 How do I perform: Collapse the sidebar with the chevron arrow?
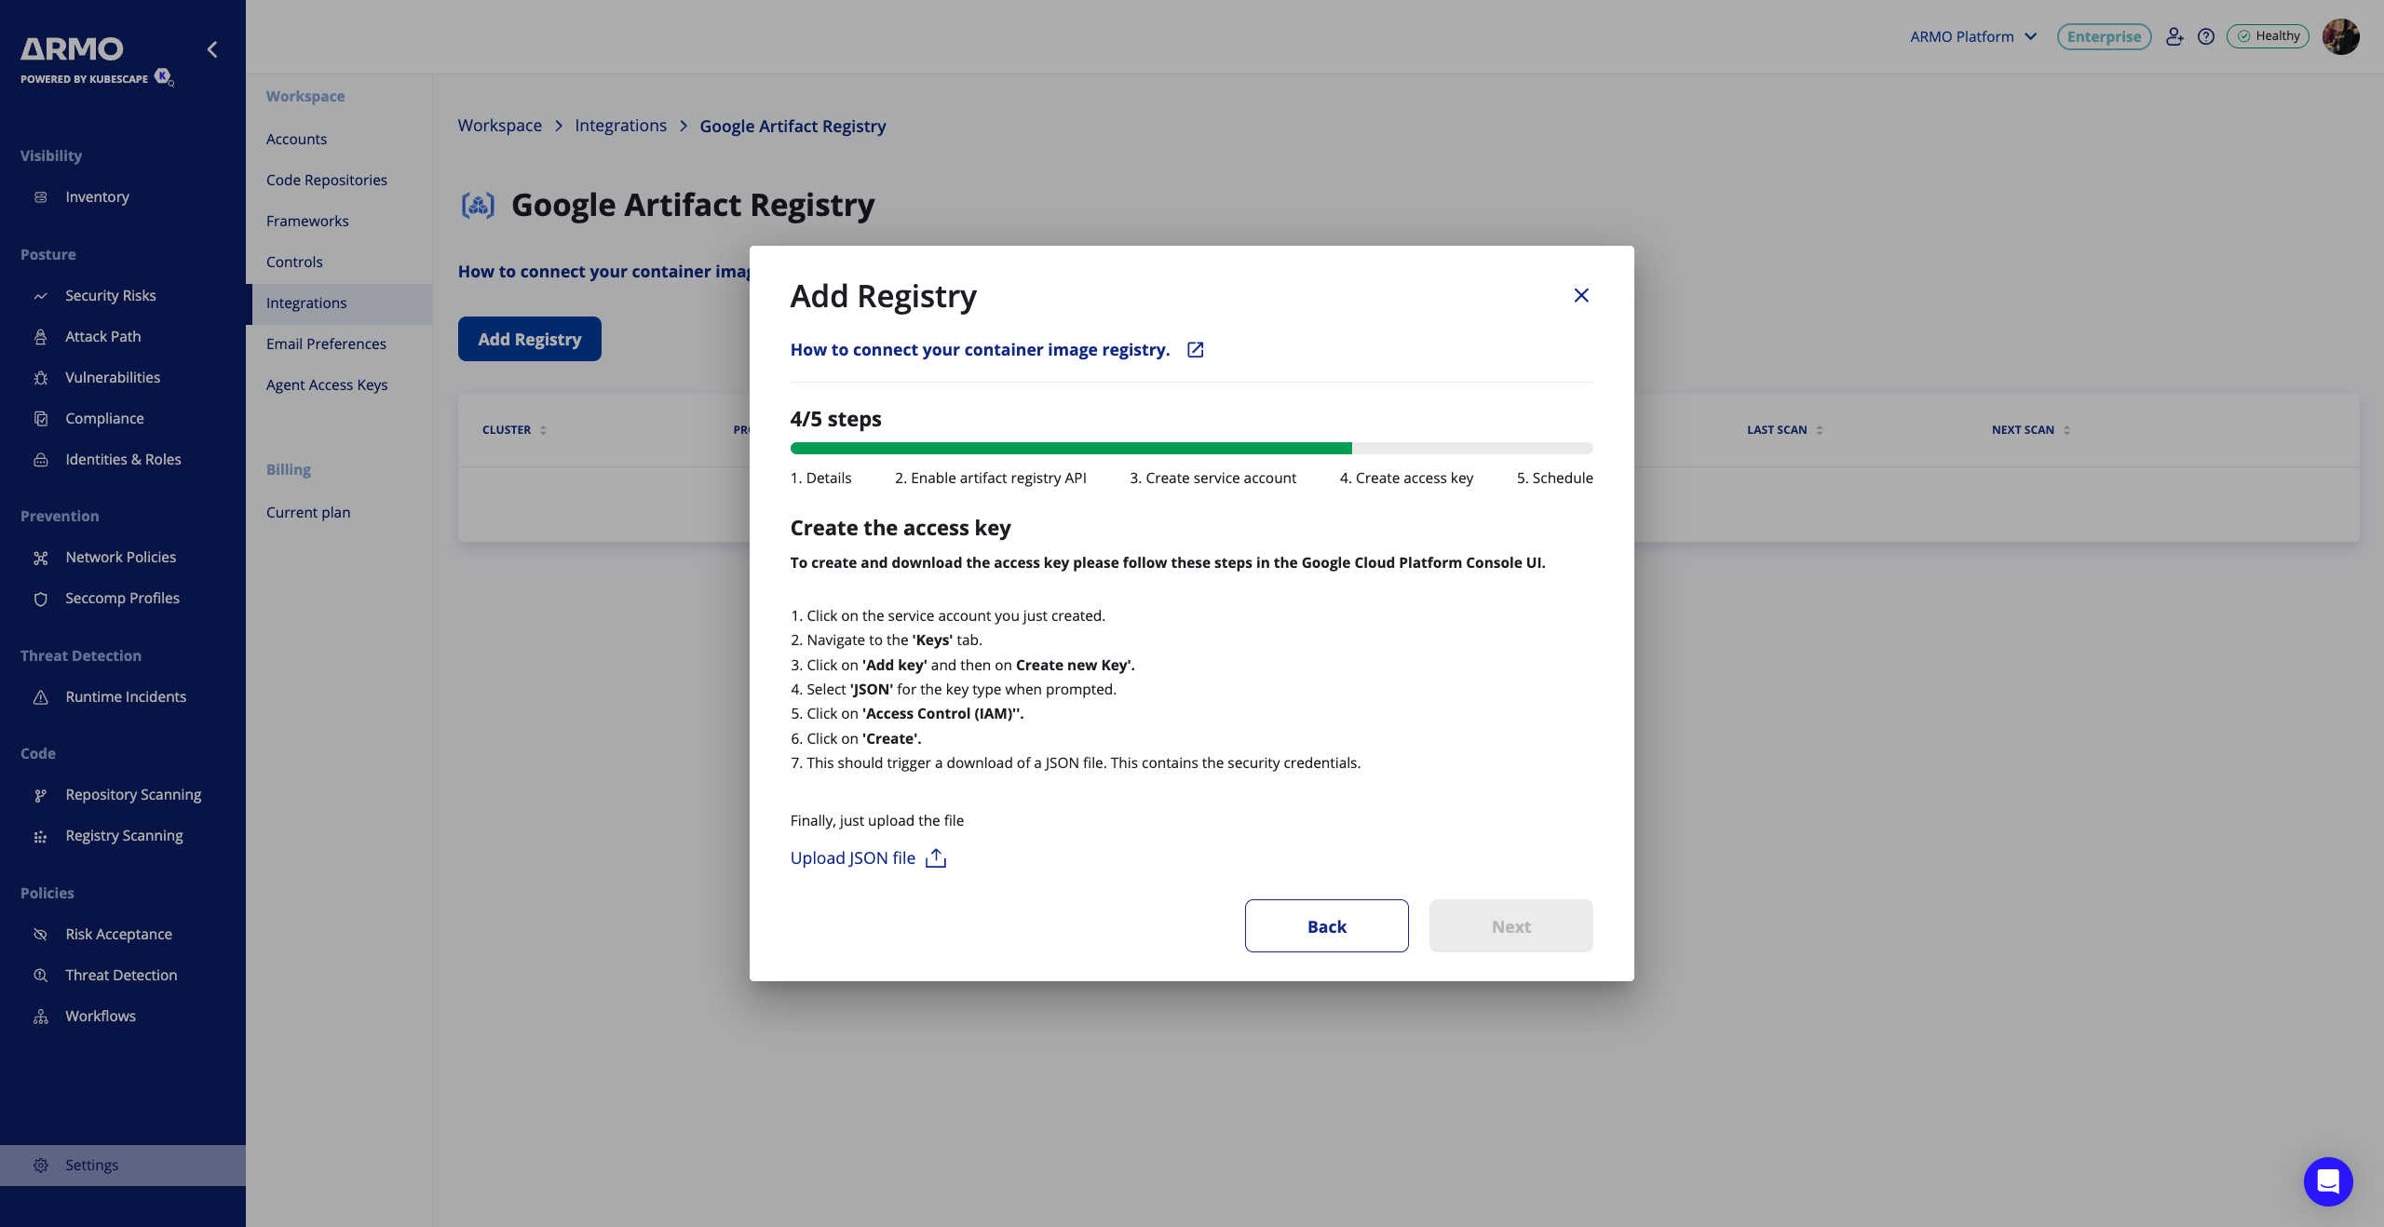tap(212, 49)
